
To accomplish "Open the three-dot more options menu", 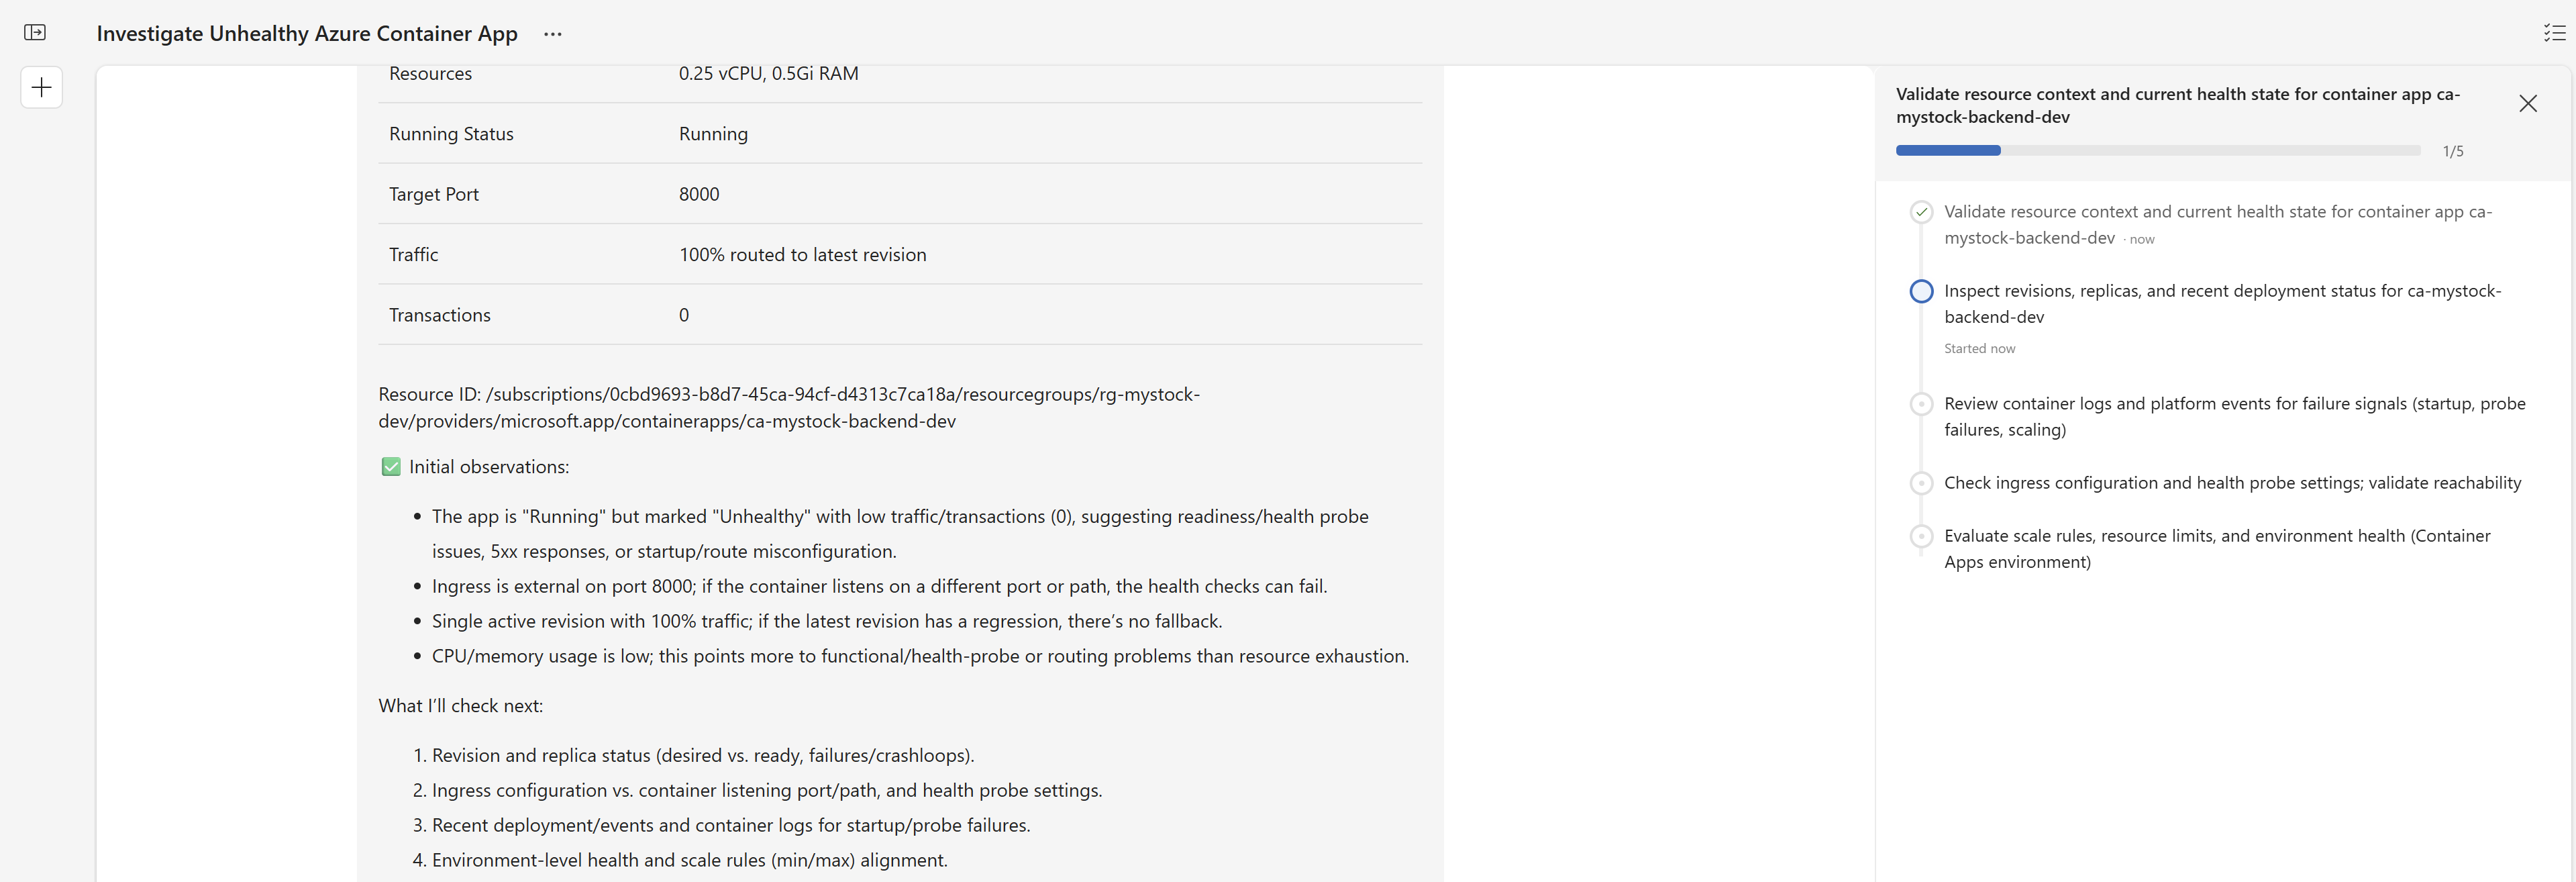I will click(553, 34).
